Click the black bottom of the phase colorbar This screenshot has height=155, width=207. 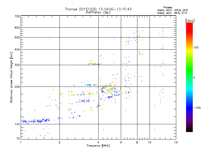coord(189,130)
